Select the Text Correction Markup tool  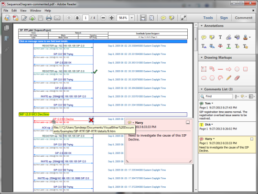click(245, 46)
